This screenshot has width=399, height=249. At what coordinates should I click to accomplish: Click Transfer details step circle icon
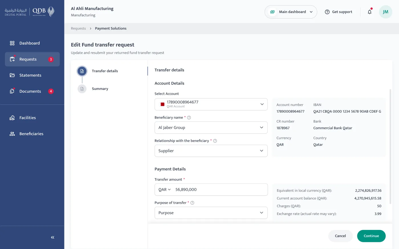82,71
